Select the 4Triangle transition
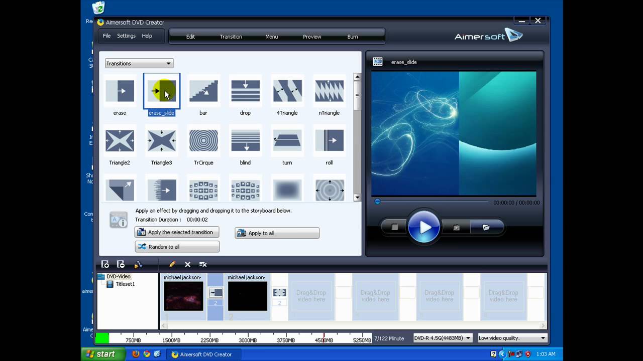Viewport: 643px width, 361px height. coord(287,91)
